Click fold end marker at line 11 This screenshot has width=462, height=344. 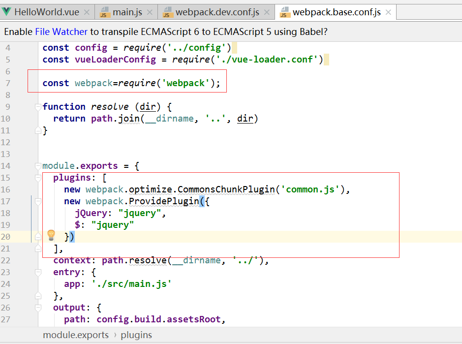(38, 130)
